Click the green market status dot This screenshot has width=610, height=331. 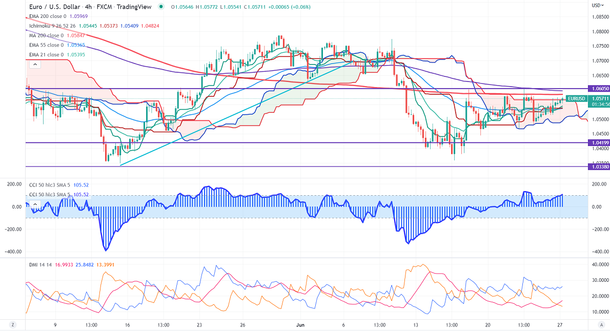pos(161,7)
